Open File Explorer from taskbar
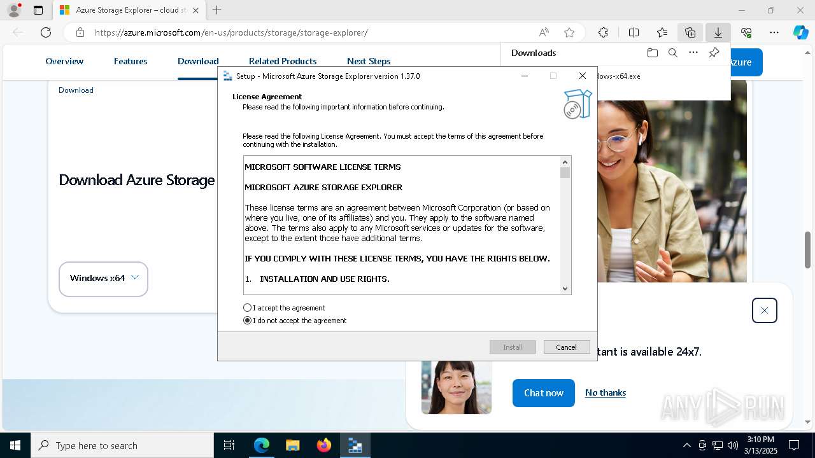 (293, 445)
